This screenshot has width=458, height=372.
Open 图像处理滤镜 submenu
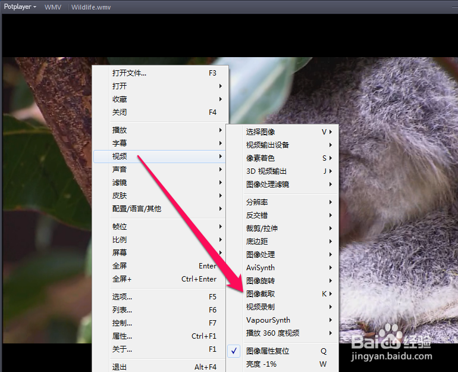click(x=283, y=185)
